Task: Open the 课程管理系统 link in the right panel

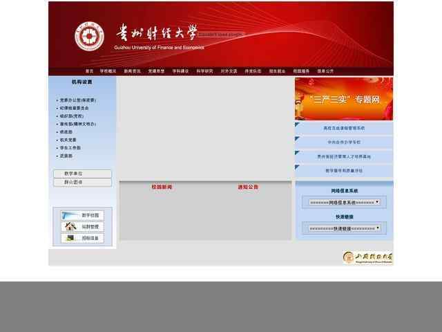Action: [x=344, y=128]
